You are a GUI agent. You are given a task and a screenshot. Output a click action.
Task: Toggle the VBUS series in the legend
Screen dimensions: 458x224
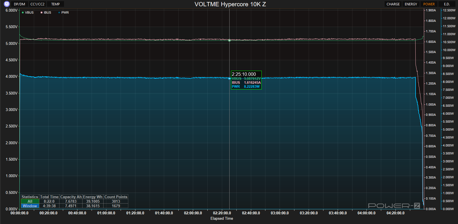(x=28, y=12)
